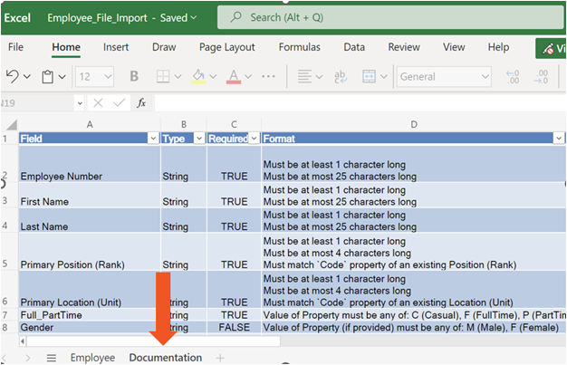Go to the previous sheet arrow
Viewport: 567px width, 365px height.
(x=5, y=358)
